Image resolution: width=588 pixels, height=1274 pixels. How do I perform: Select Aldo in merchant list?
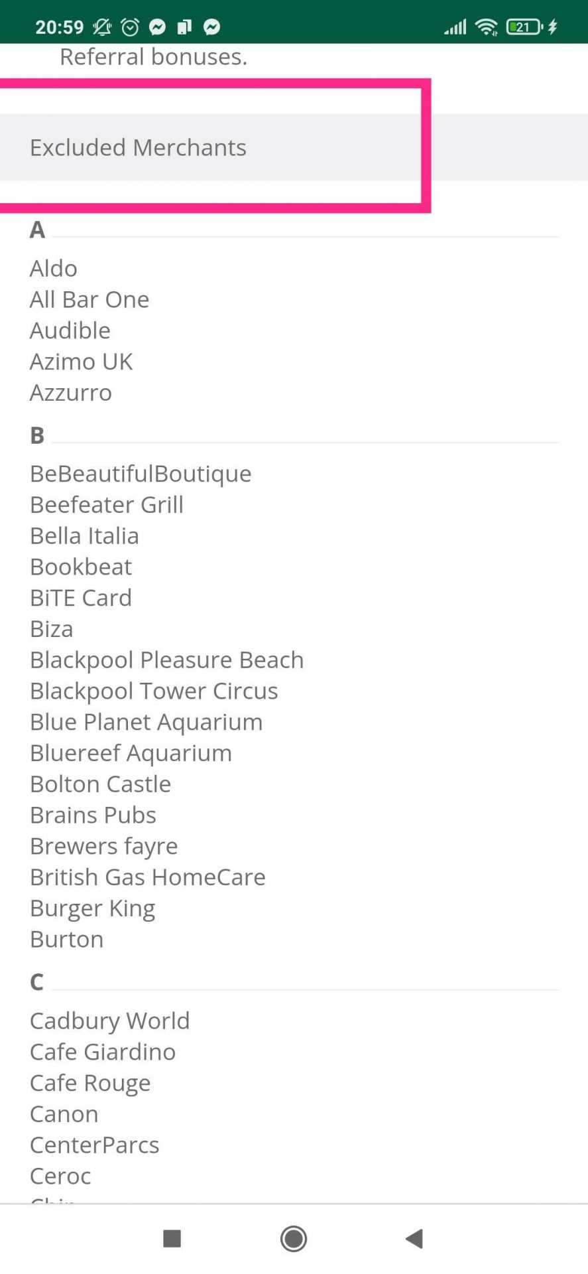pyautogui.click(x=54, y=269)
